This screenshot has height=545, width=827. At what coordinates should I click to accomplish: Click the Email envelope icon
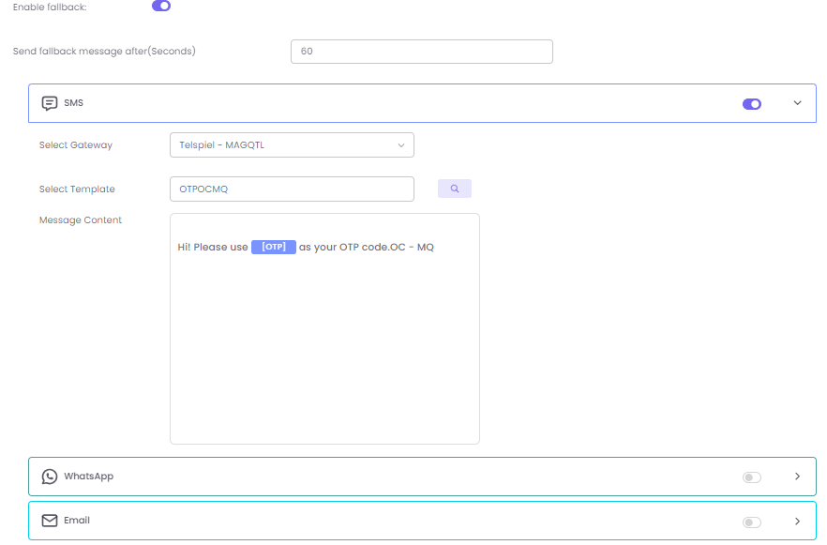50,521
